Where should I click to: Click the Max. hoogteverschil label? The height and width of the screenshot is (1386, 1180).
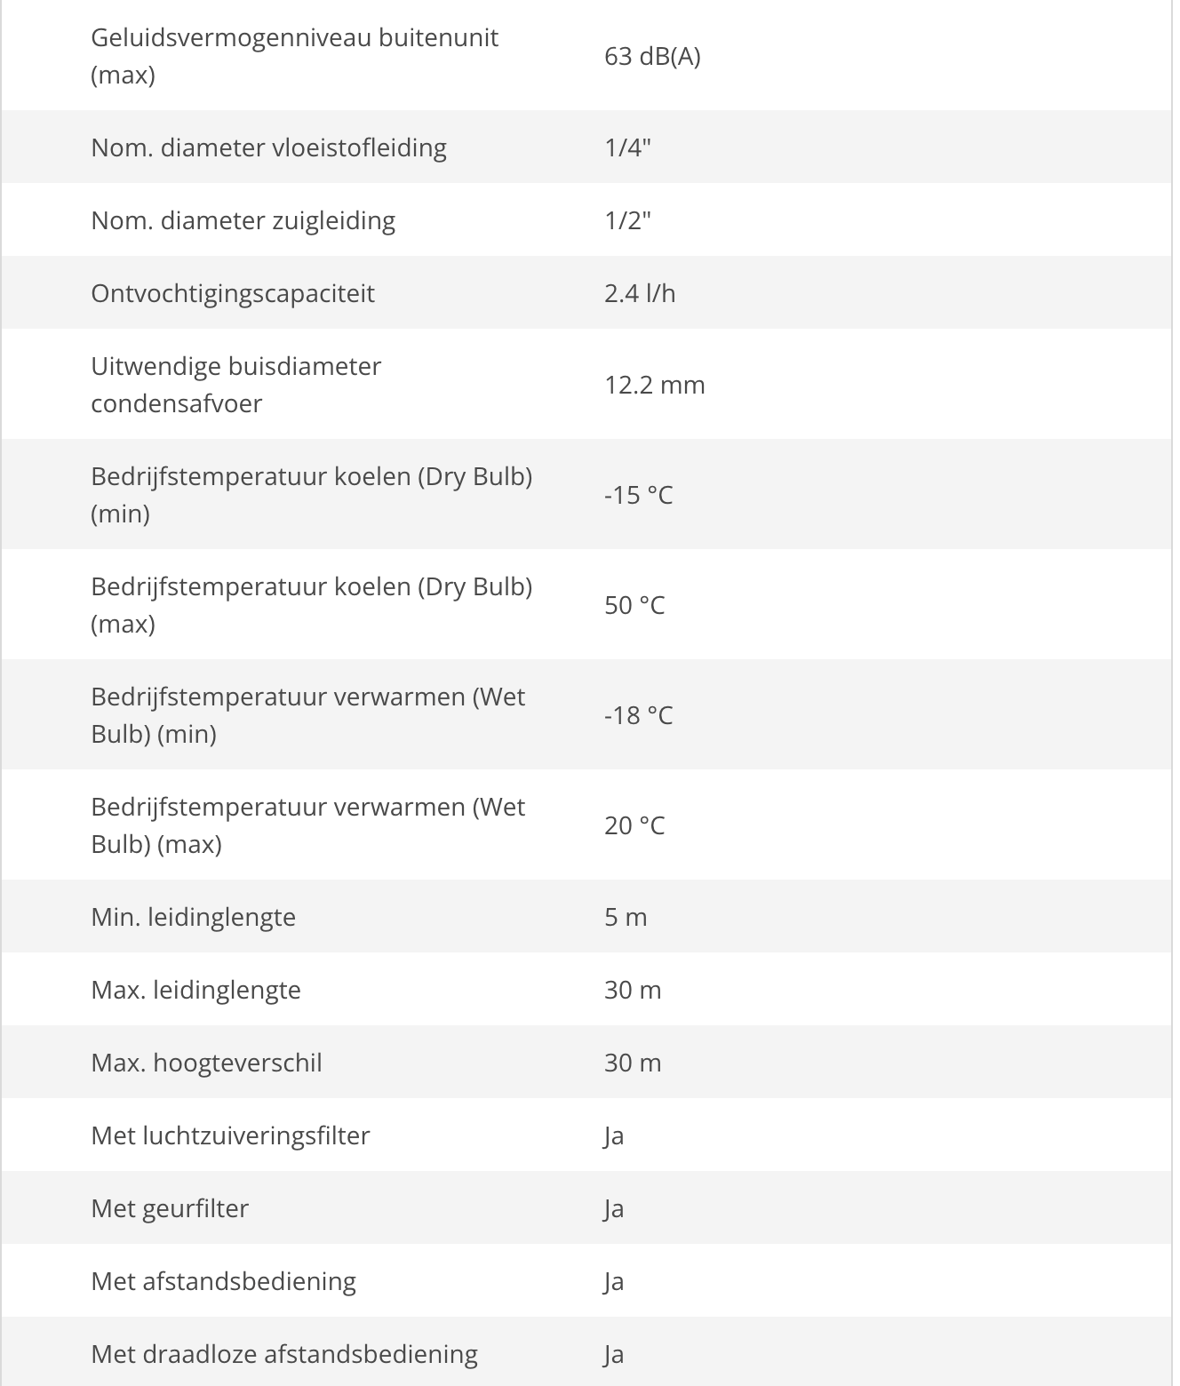click(x=206, y=1063)
